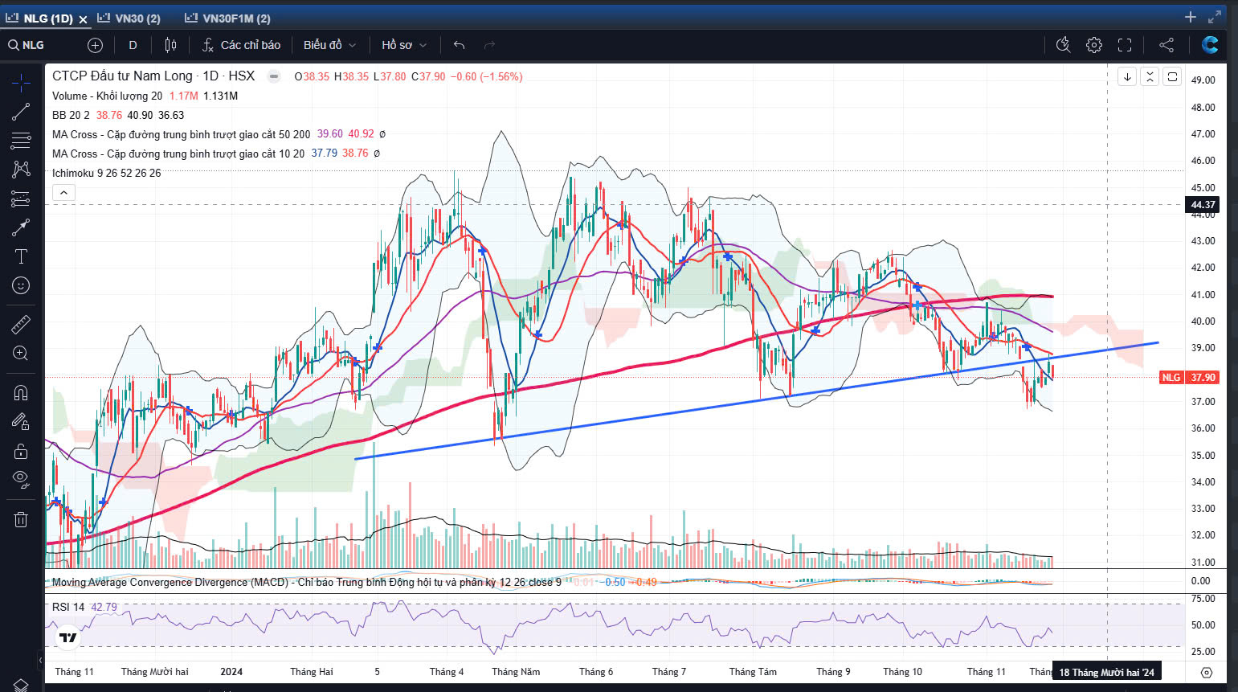This screenshot has height=692, width=1238.
Task: Open quick search lightning magnifier icon
Action: (1063, 45)
